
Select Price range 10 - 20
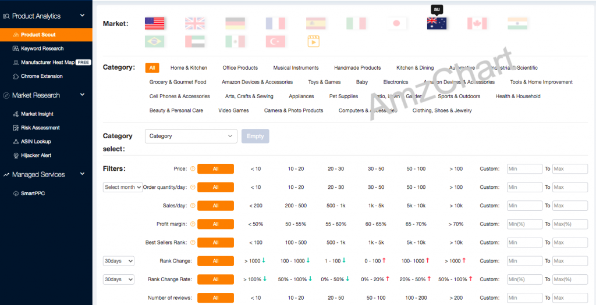(296, 169)
